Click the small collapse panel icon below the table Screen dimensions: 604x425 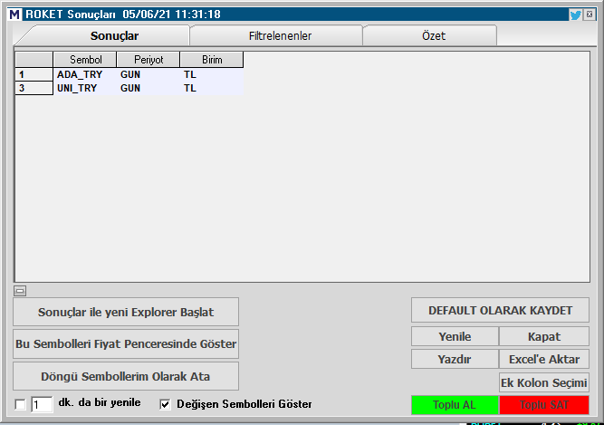coord(20,291)
